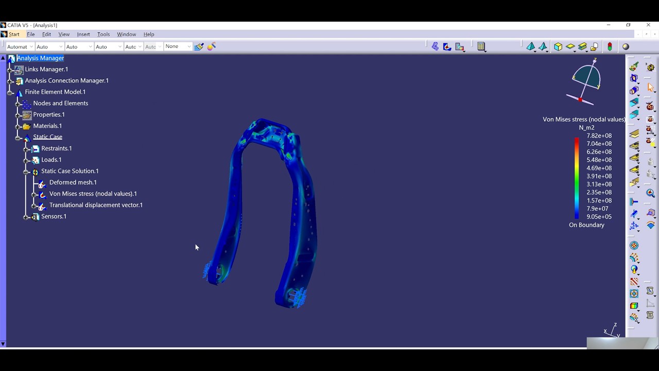
Task: Click the gear icon in the right toolbar
Action: pyautogui.click(x=650, y=67)
